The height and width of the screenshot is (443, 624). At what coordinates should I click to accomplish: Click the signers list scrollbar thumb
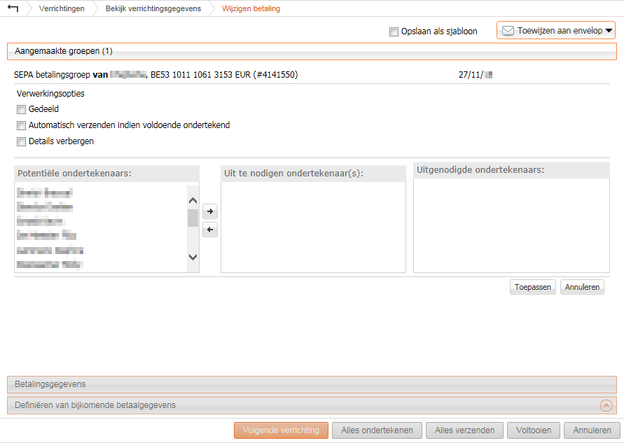pyautogui.click(x=193, y=218)
